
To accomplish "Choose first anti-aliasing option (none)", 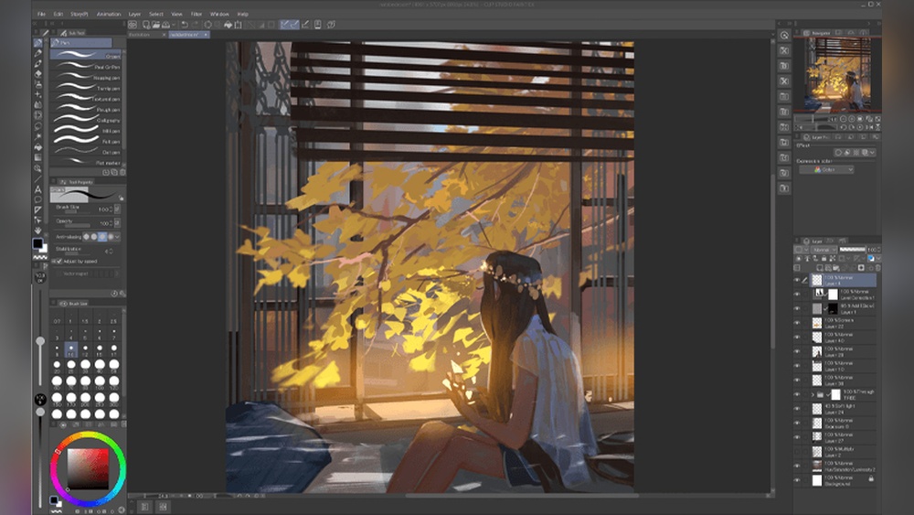I will (x=86, y=237).
